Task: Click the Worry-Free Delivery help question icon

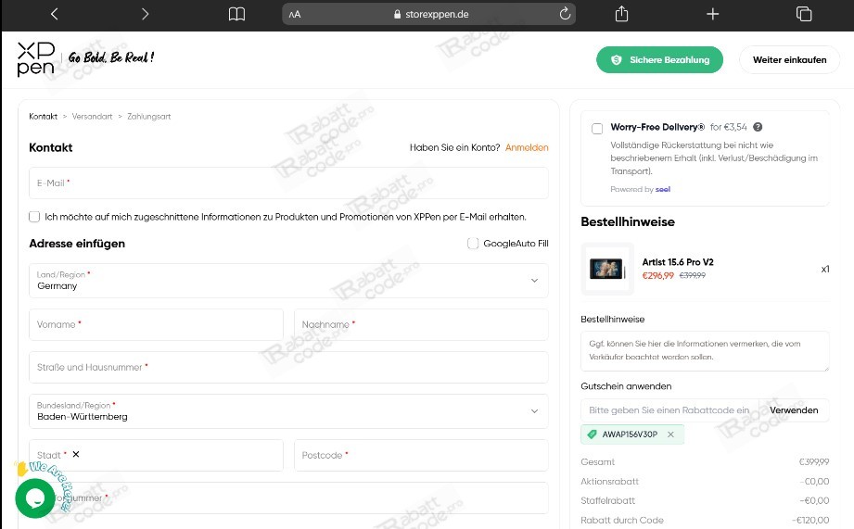Action: coord(758,127)
